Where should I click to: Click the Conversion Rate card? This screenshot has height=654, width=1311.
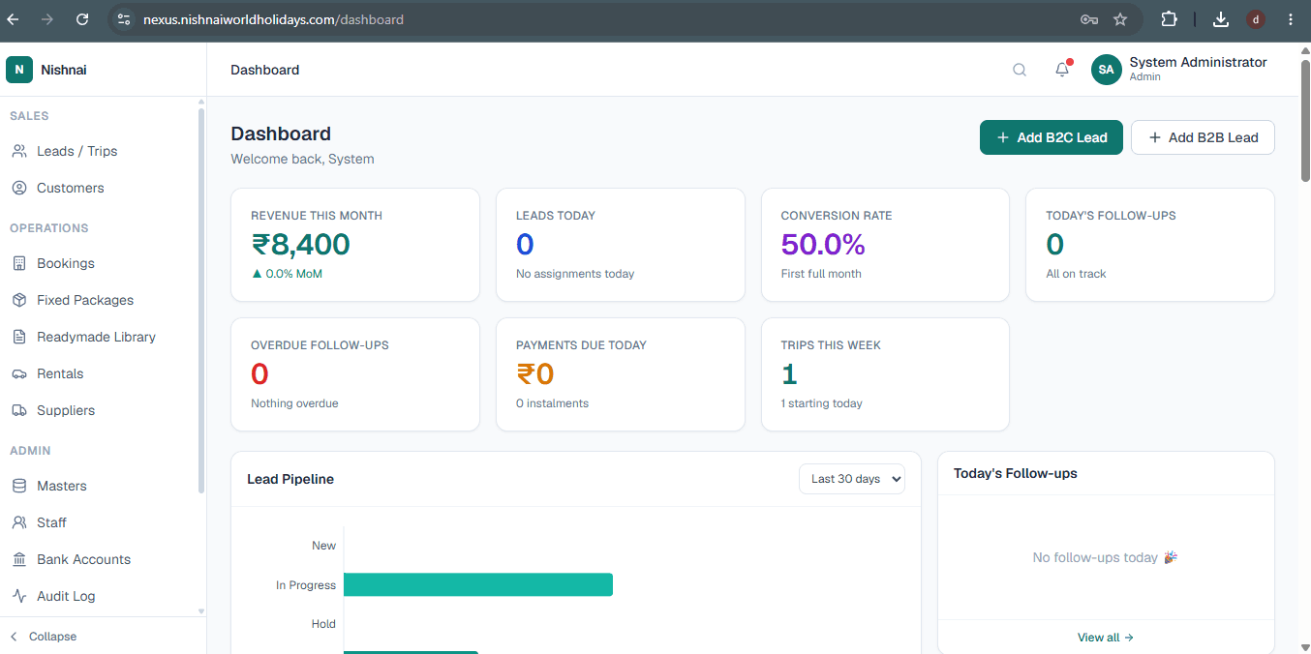click(886, 245)
